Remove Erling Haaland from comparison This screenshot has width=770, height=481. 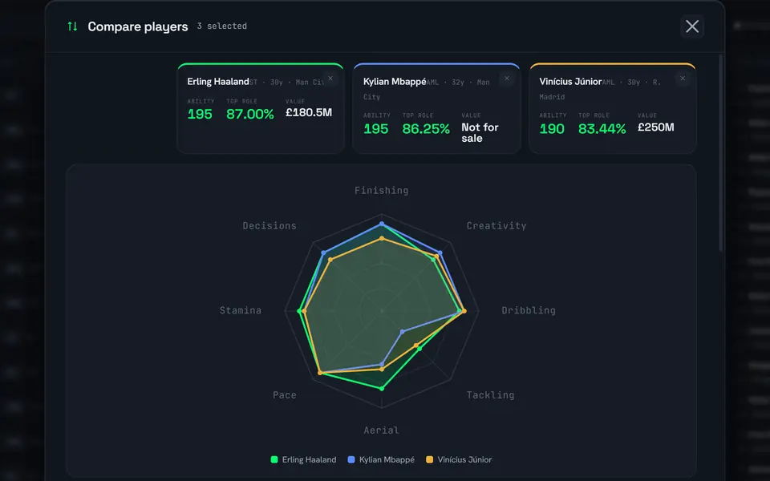(330, 79)
